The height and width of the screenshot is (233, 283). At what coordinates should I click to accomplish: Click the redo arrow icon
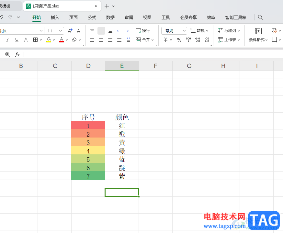(10, 17)
